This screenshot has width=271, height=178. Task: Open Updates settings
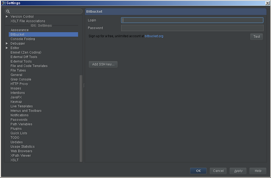click(17, 142)
